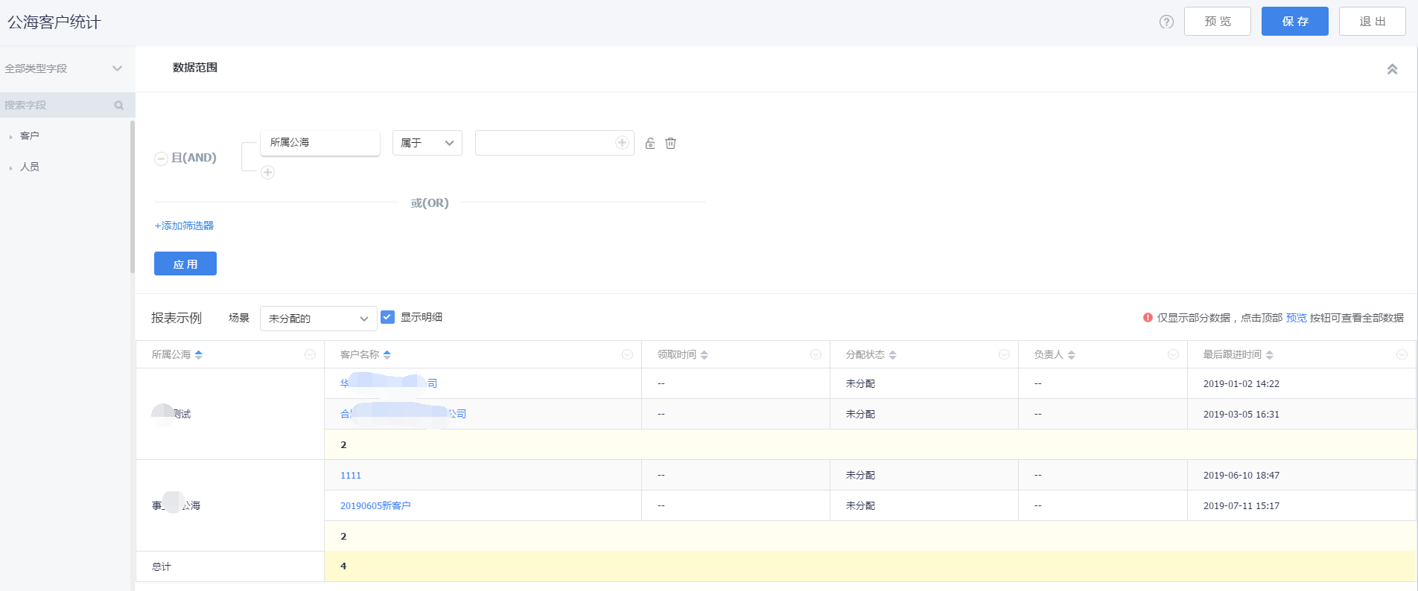This screenshot has height=591, width=1418.
Task: Click the red warning icon before 仅显示部分数据
Action: tap(1148, 318)
